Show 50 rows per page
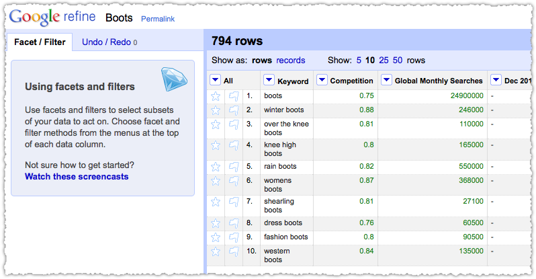536x279 pixels. pos(398,61)
